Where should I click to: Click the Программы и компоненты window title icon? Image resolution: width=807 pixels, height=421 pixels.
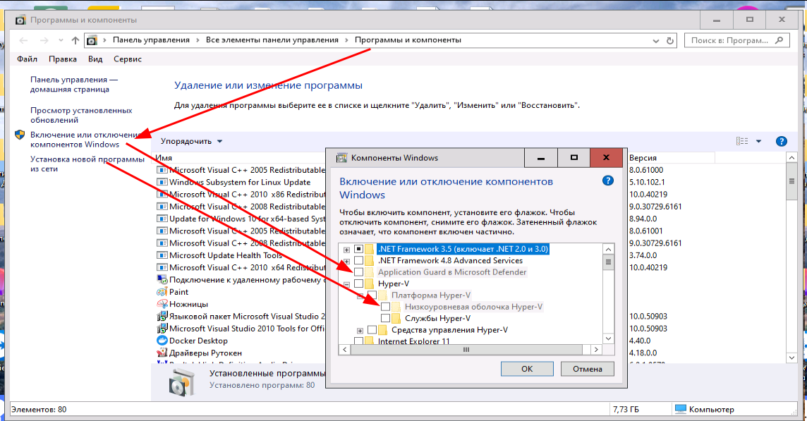[x=20, y=20]
